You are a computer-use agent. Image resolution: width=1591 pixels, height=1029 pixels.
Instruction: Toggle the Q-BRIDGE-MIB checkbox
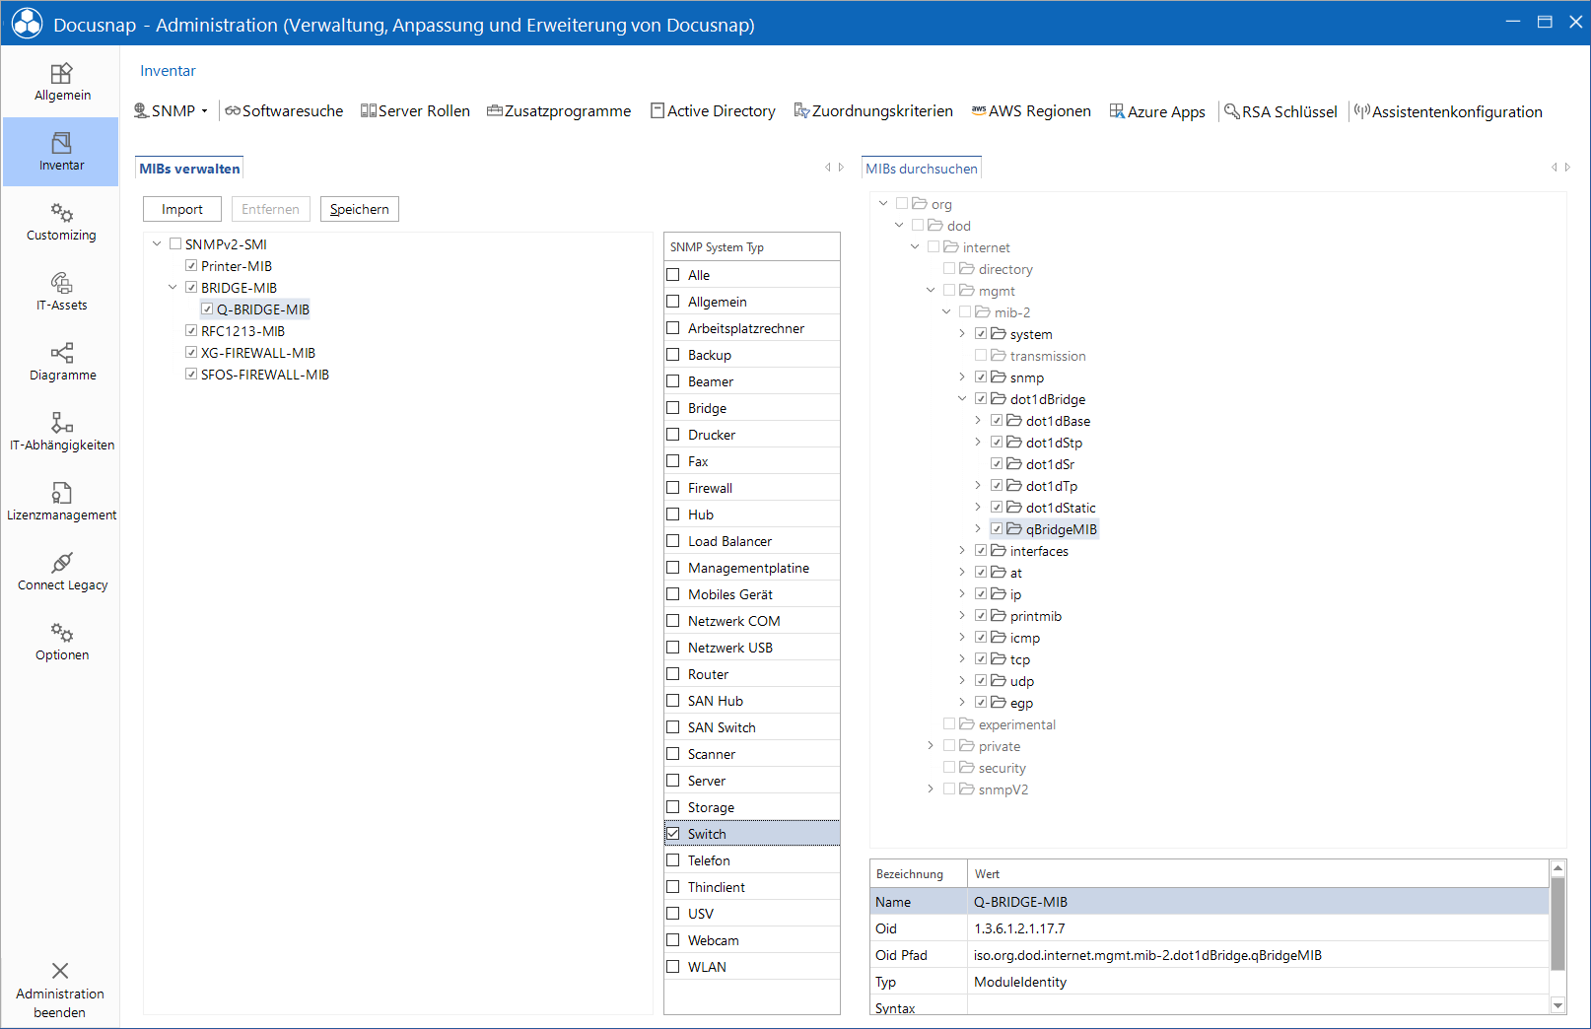tap(207, 309)
